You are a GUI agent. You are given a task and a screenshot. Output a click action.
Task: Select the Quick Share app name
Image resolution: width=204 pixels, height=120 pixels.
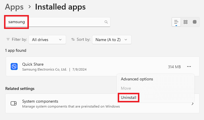point(33,64)
